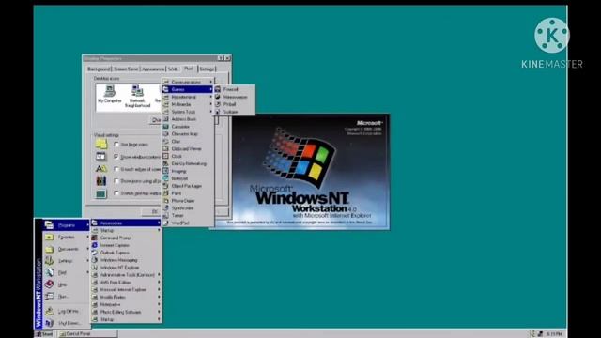Select the Plus! tab
The width and height of the screenshot is (601, 338).
[x=188, y=69]
